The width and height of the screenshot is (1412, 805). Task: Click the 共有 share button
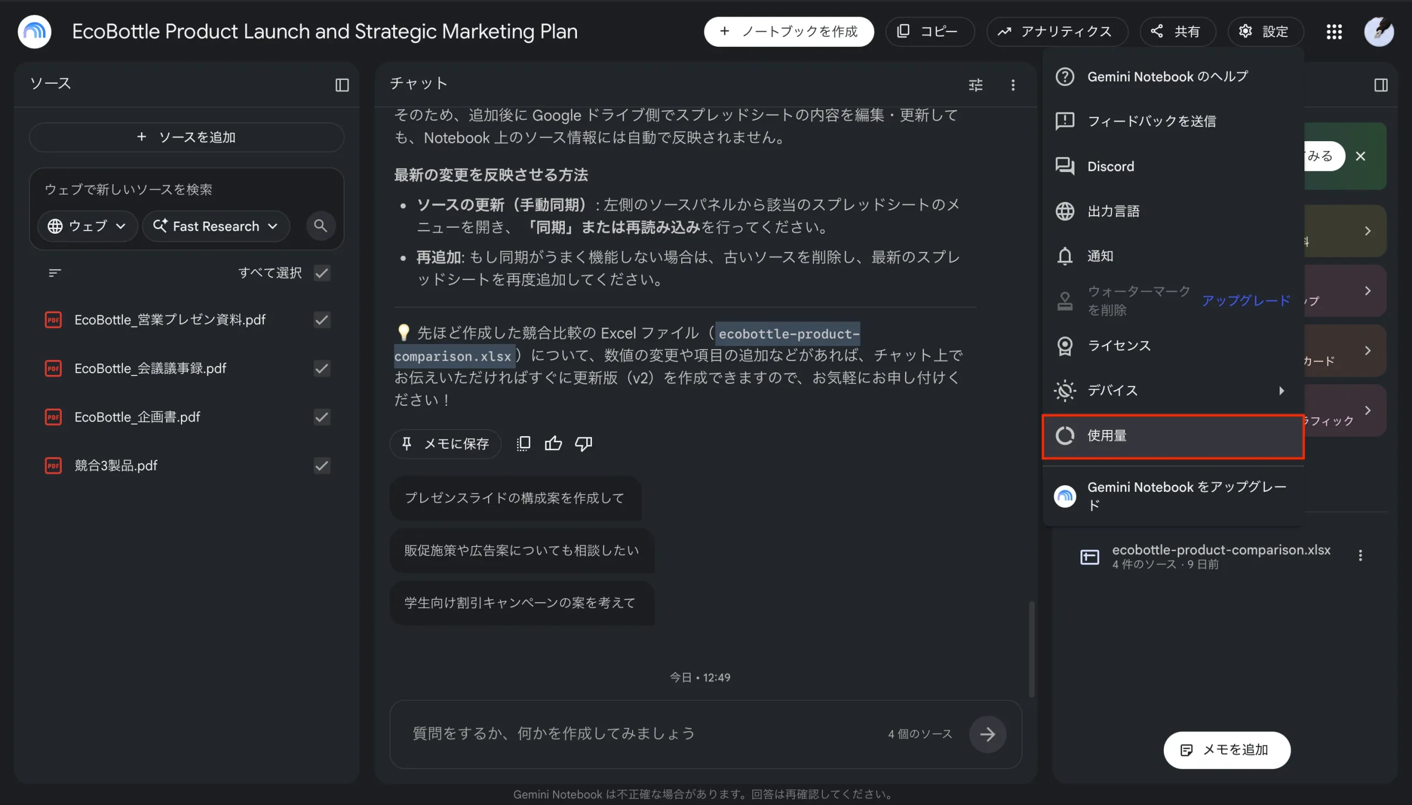pyautogui.click(x=1178, y=31)
